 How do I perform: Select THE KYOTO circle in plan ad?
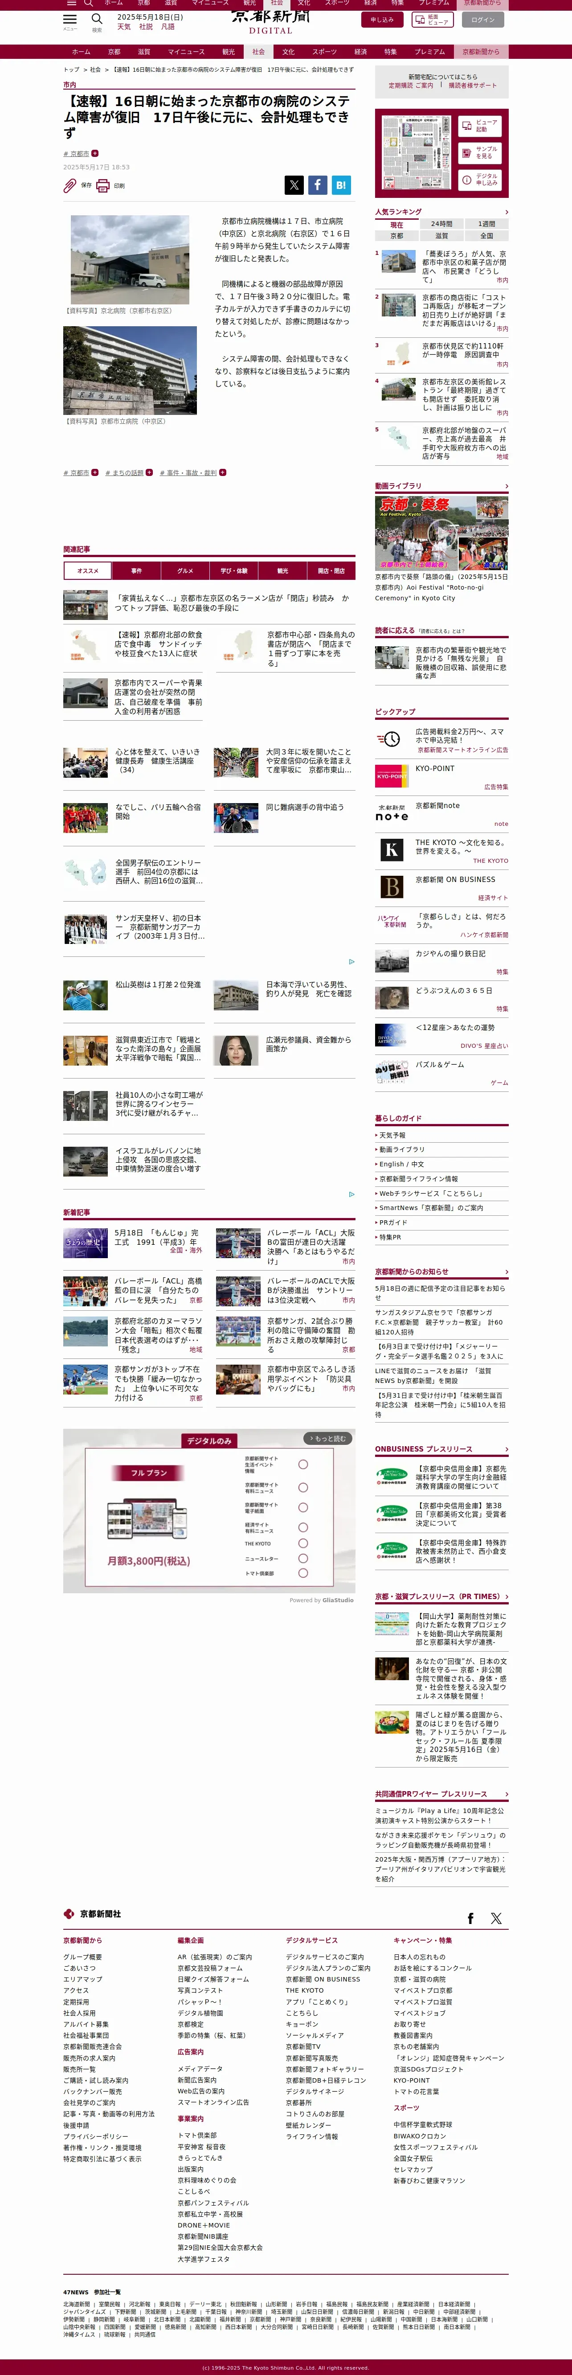pyautogui.click(x=303, y=1543)
